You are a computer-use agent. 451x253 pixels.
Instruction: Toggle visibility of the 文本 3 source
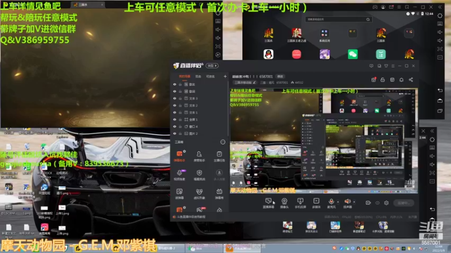point(175,98)
